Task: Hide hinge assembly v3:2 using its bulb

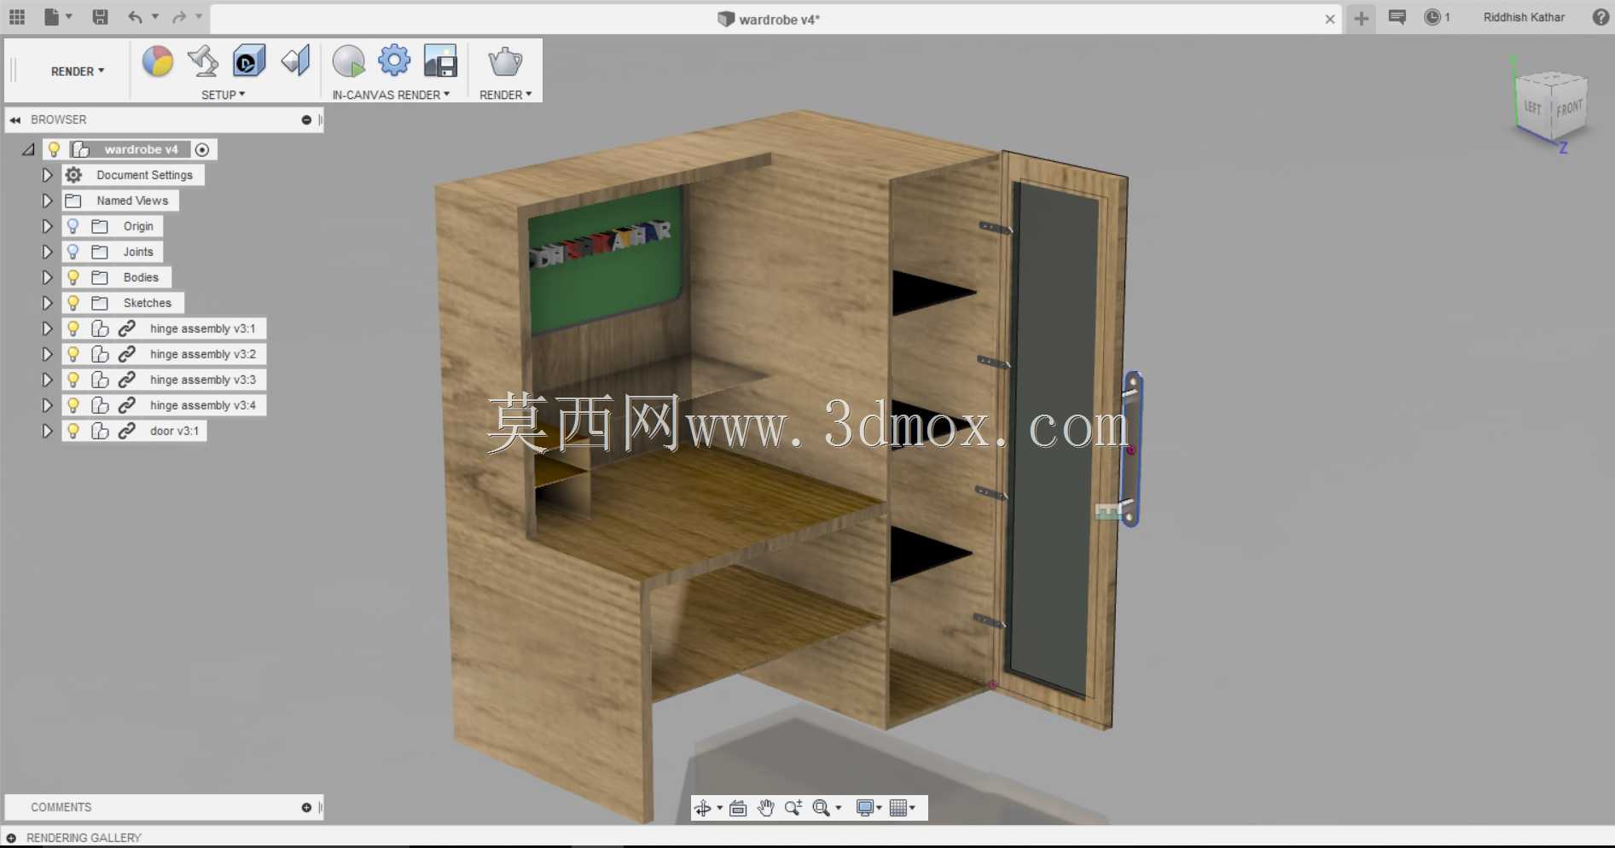Action: coord(73,354)
